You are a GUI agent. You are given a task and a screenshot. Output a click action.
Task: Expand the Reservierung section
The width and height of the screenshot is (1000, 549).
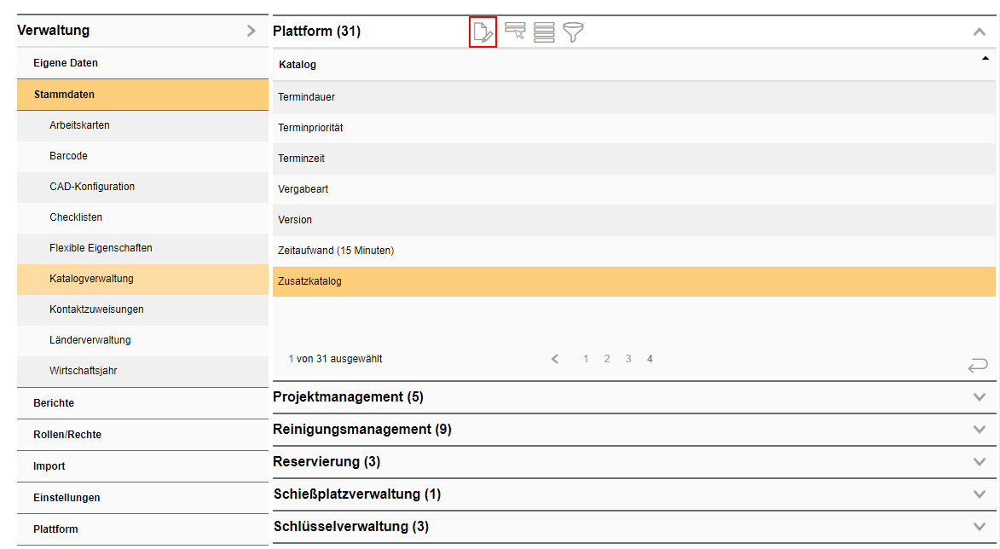(x=979, y=462)
